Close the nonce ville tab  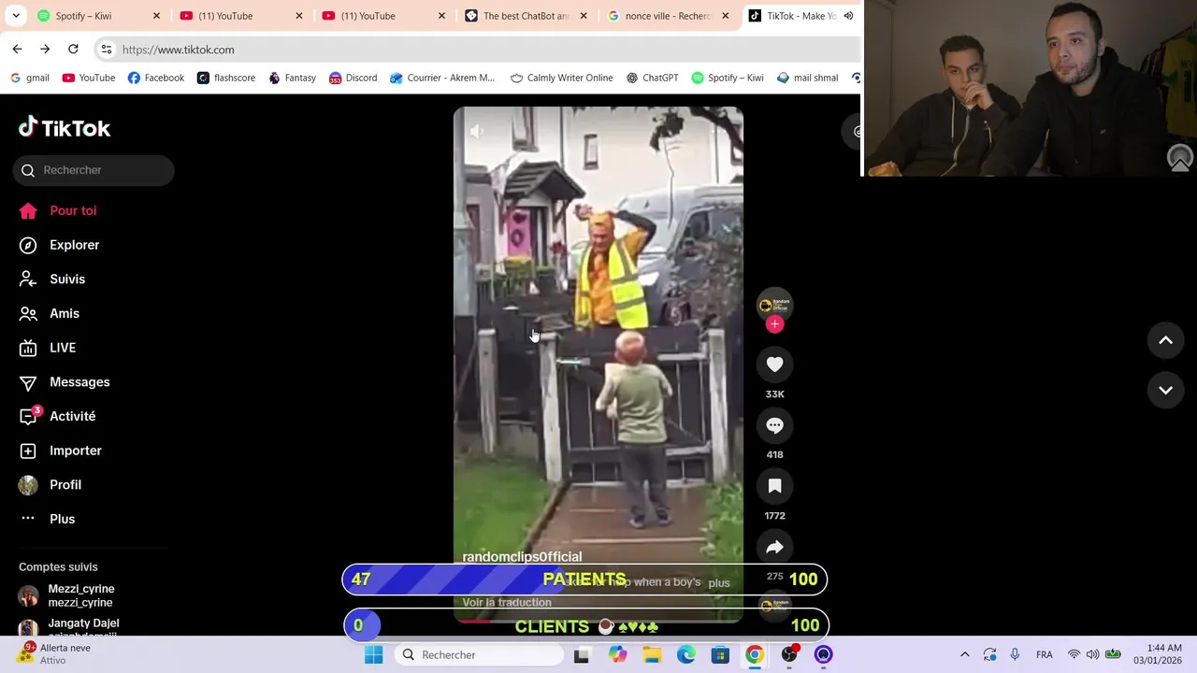point(725,16)
